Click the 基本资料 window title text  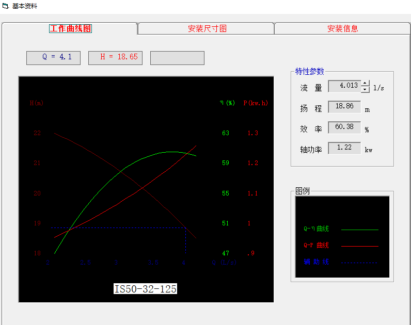click(25, 6)
